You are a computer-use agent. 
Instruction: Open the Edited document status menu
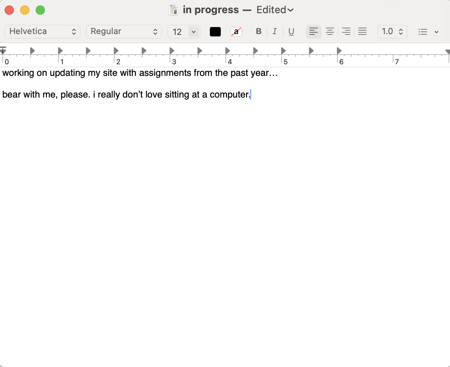click(275, 10)
